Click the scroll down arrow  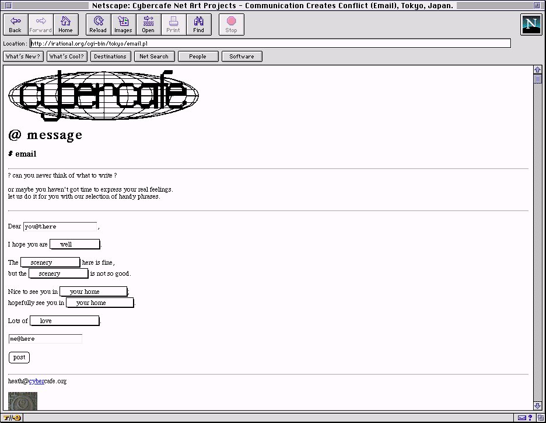pyautogui.click(x=538, y=406)
